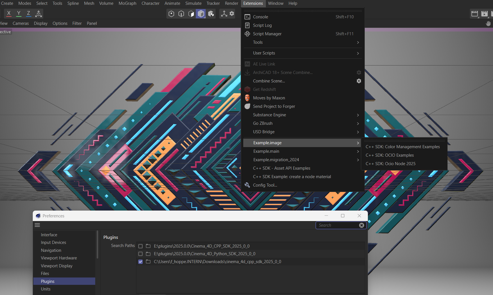The height and width of the screenshot is (295, 493).
Task: Expand the Example.migration_2024 submenu
Action: [x=303, y=160]
